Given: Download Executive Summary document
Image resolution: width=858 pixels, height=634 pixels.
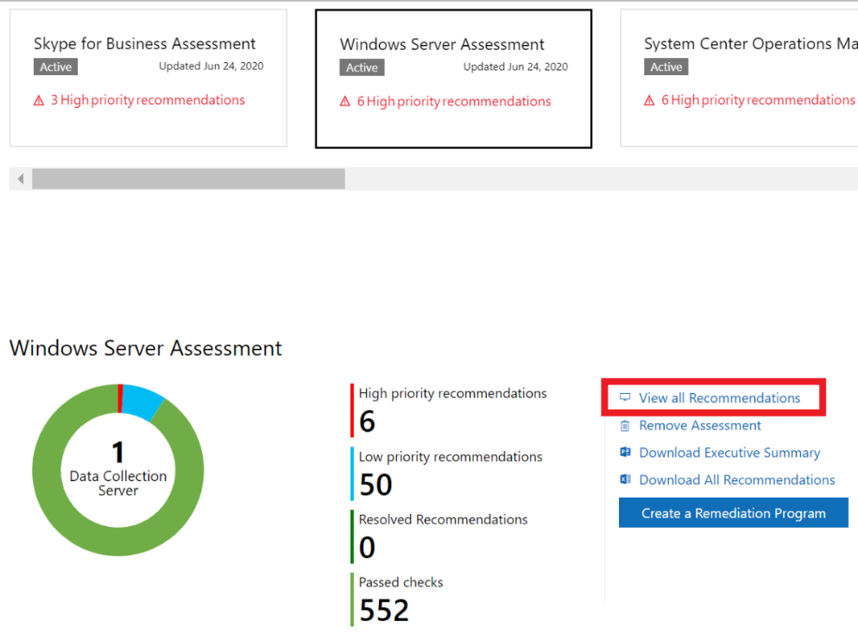Looking at the screenshot, I should (729, 453).
